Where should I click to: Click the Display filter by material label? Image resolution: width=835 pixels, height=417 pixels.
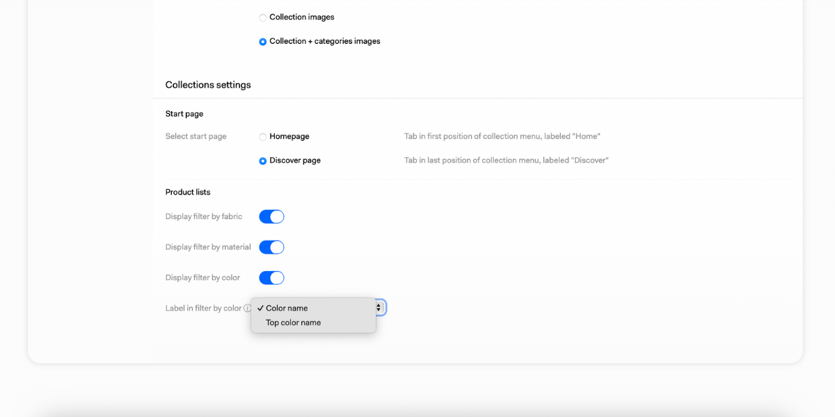[x=208, y=247]
